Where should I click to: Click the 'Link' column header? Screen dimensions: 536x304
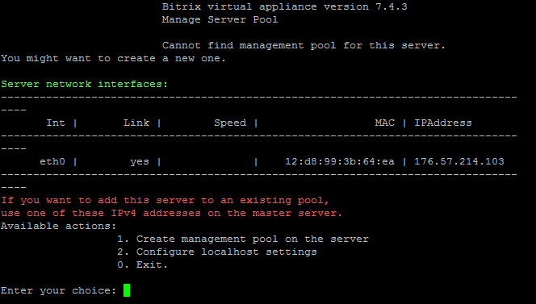136,123
